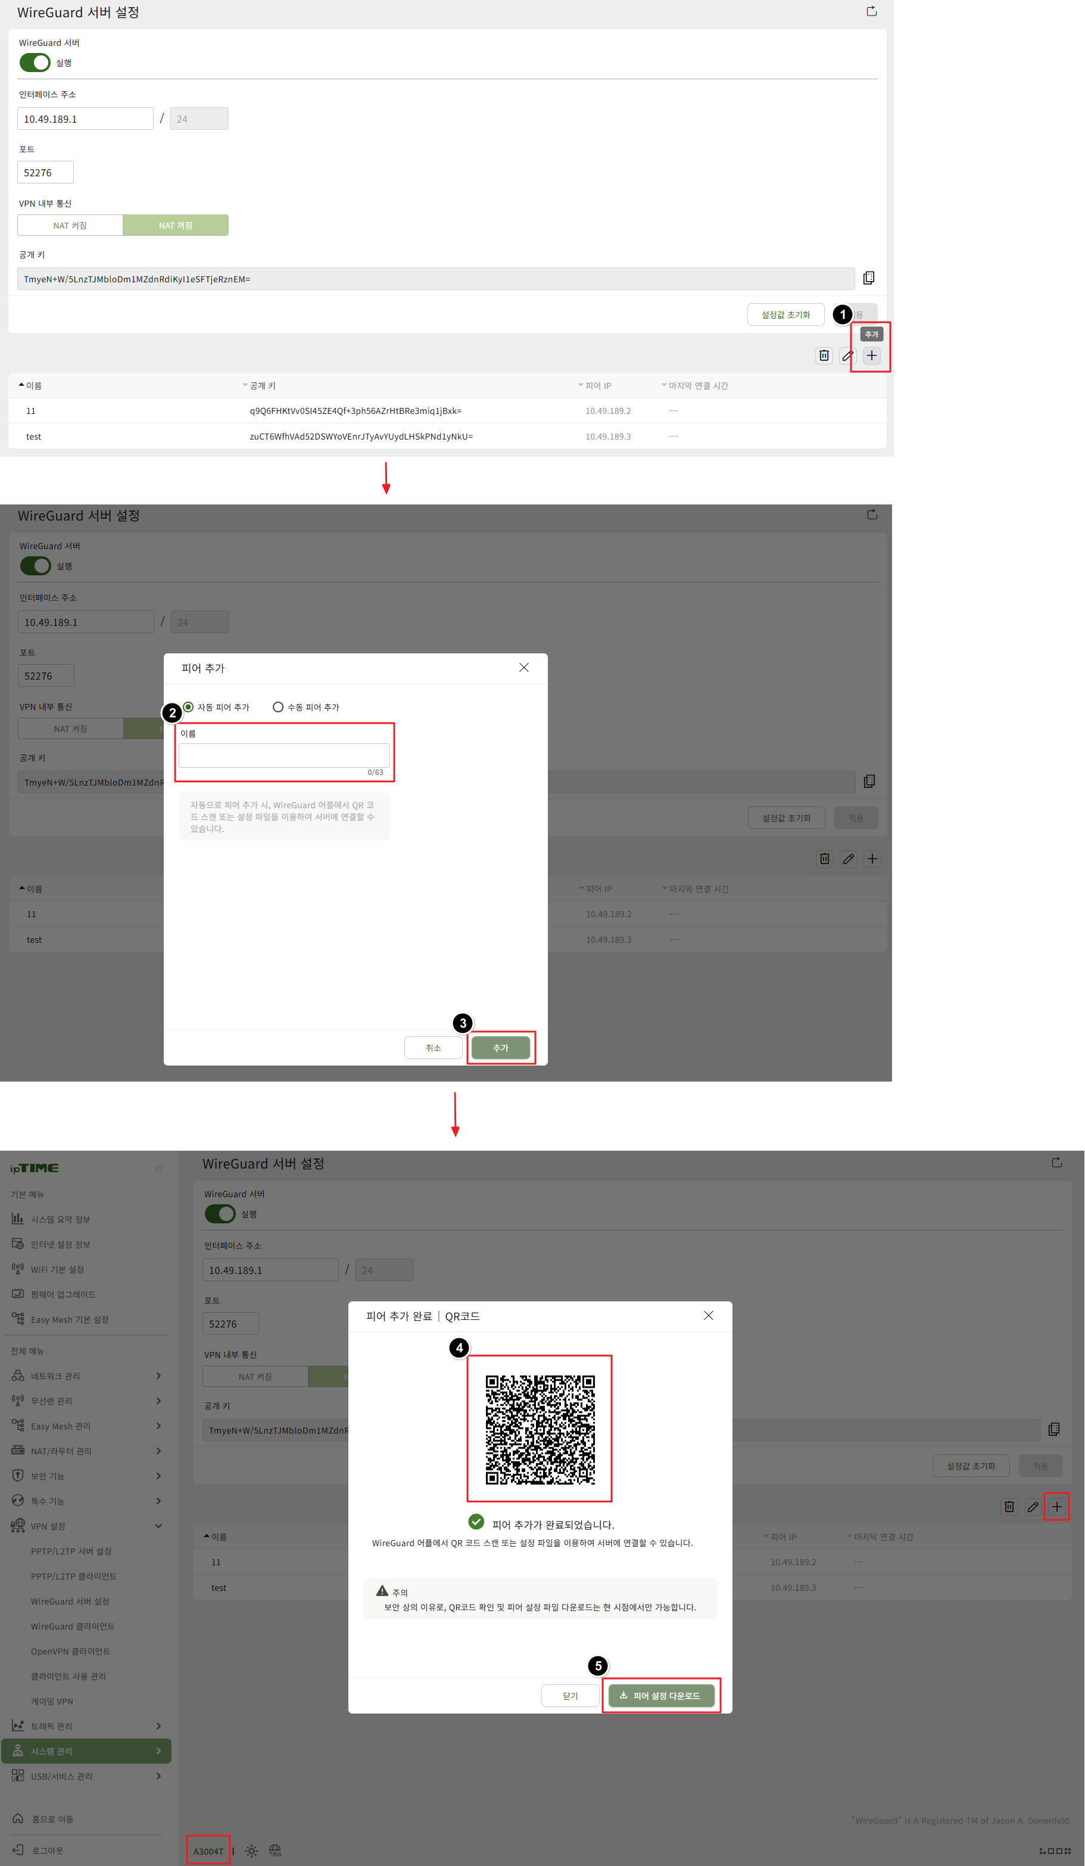The image size is (1085, 1866).
Task: Expand the USB/서비스 관리 menu
Action: (86, 1777)
